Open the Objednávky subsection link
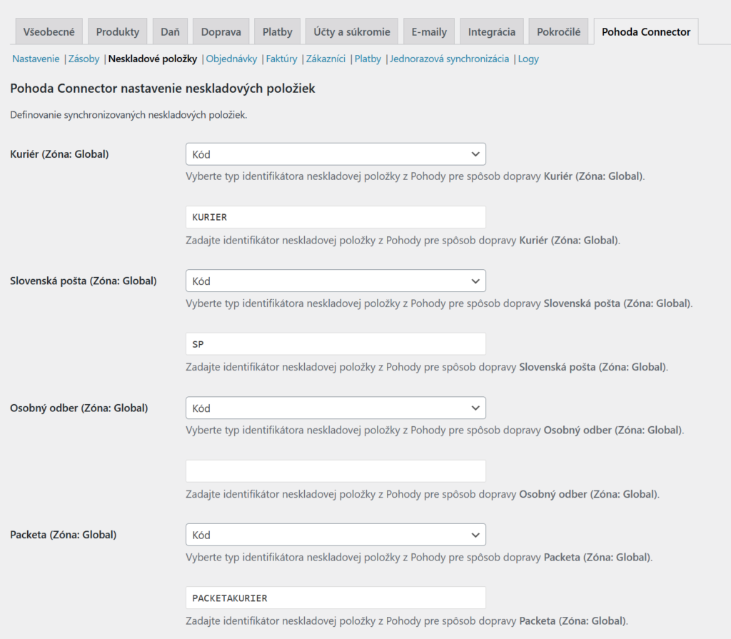 (232, 59)
